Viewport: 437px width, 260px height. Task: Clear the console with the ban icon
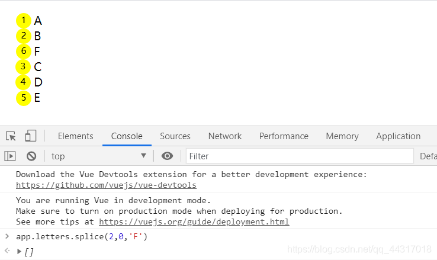pos(31,156)
